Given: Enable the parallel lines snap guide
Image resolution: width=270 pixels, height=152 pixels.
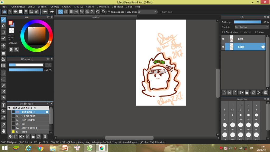Looking at the screenshot, I should [66, 12].
